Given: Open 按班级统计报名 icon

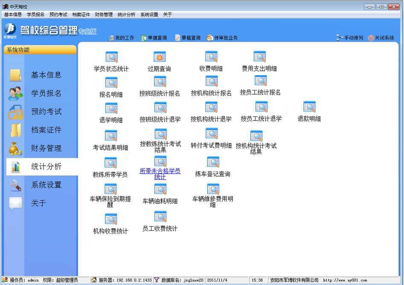Looking at the screenshot, I should point(160,81).
